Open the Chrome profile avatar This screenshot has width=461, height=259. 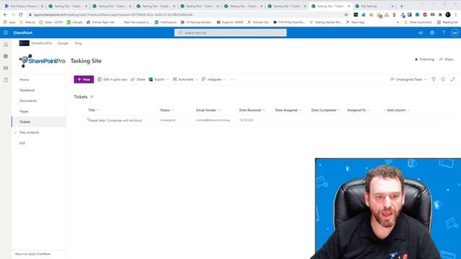click(448, 14)
